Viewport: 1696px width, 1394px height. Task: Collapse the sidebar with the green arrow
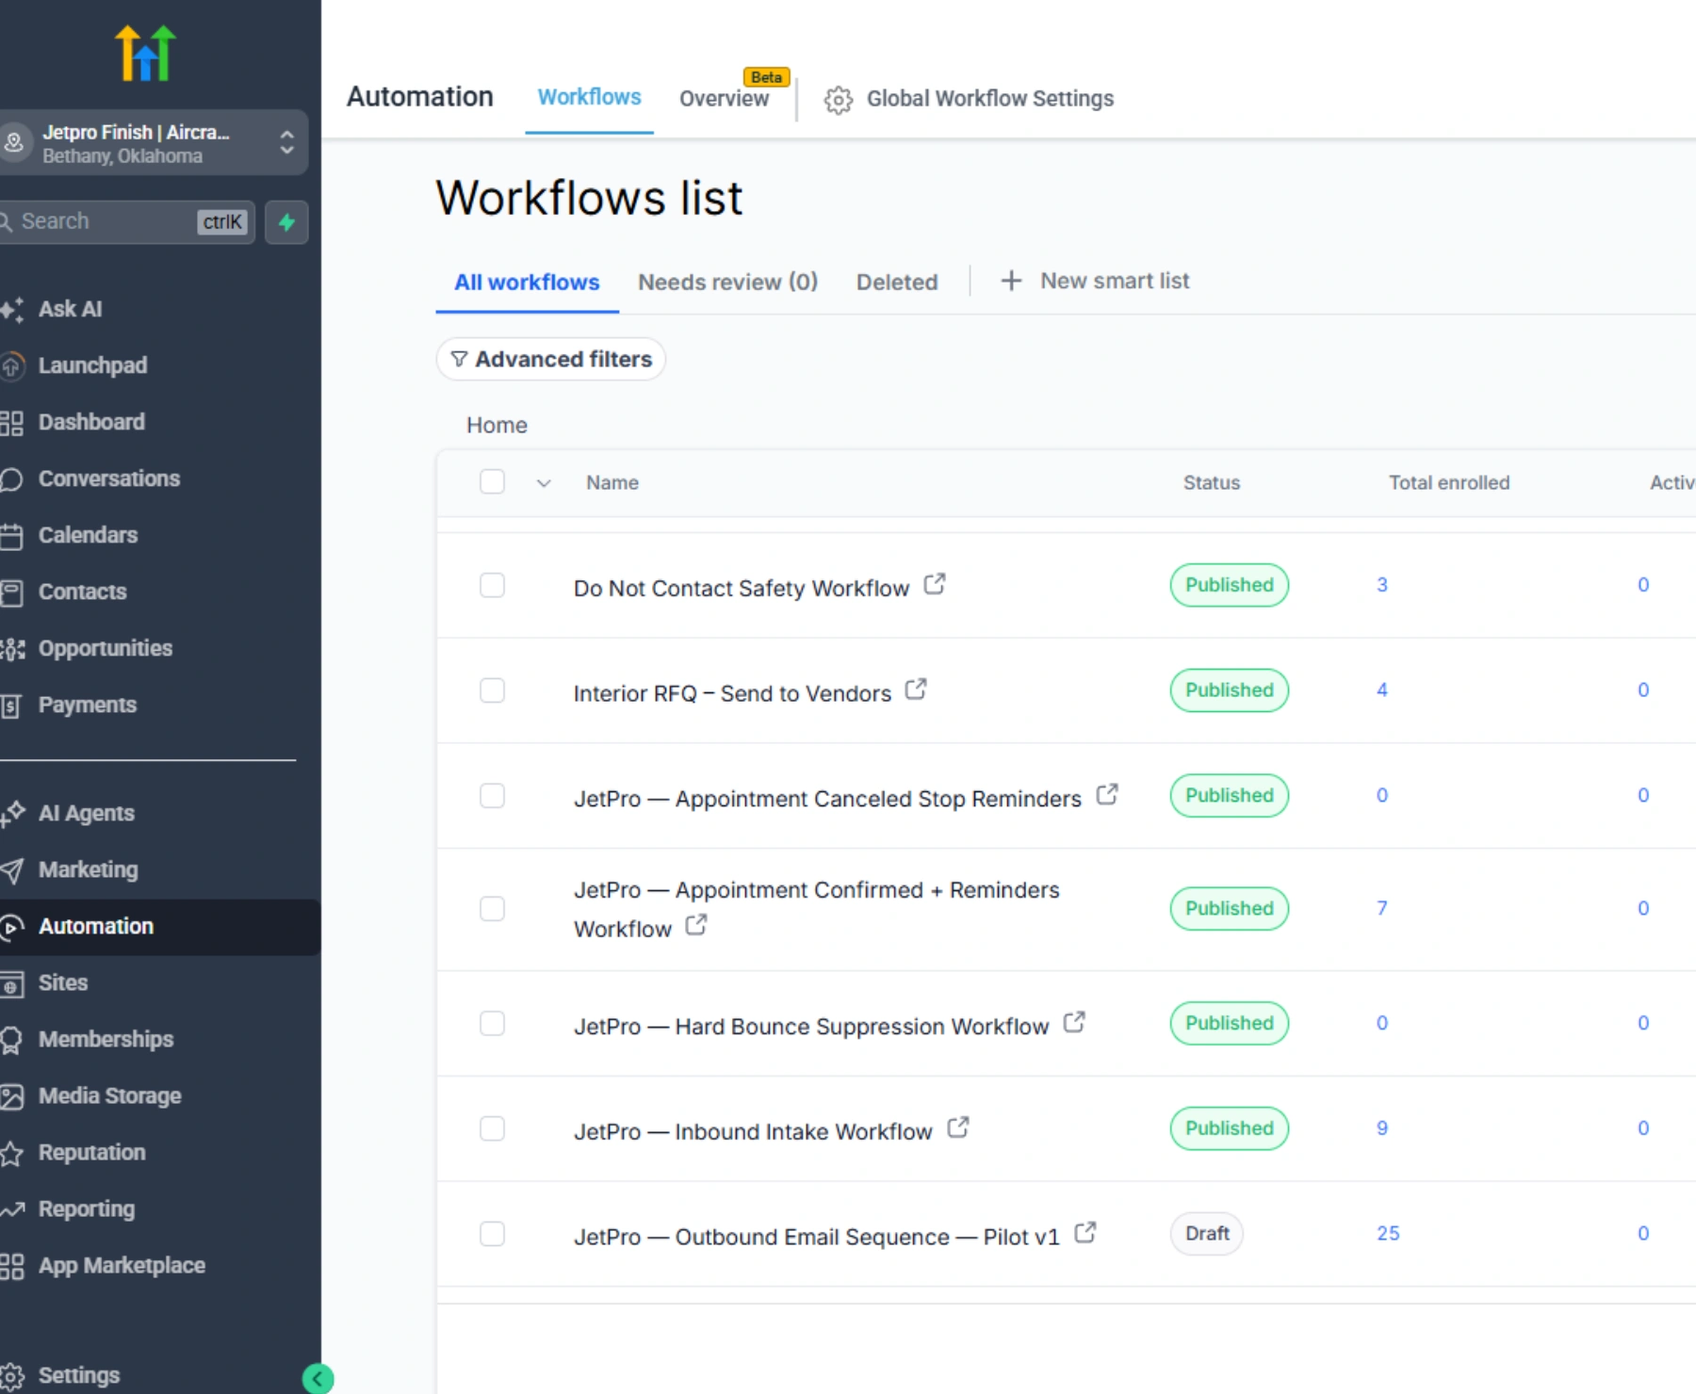318,1379
